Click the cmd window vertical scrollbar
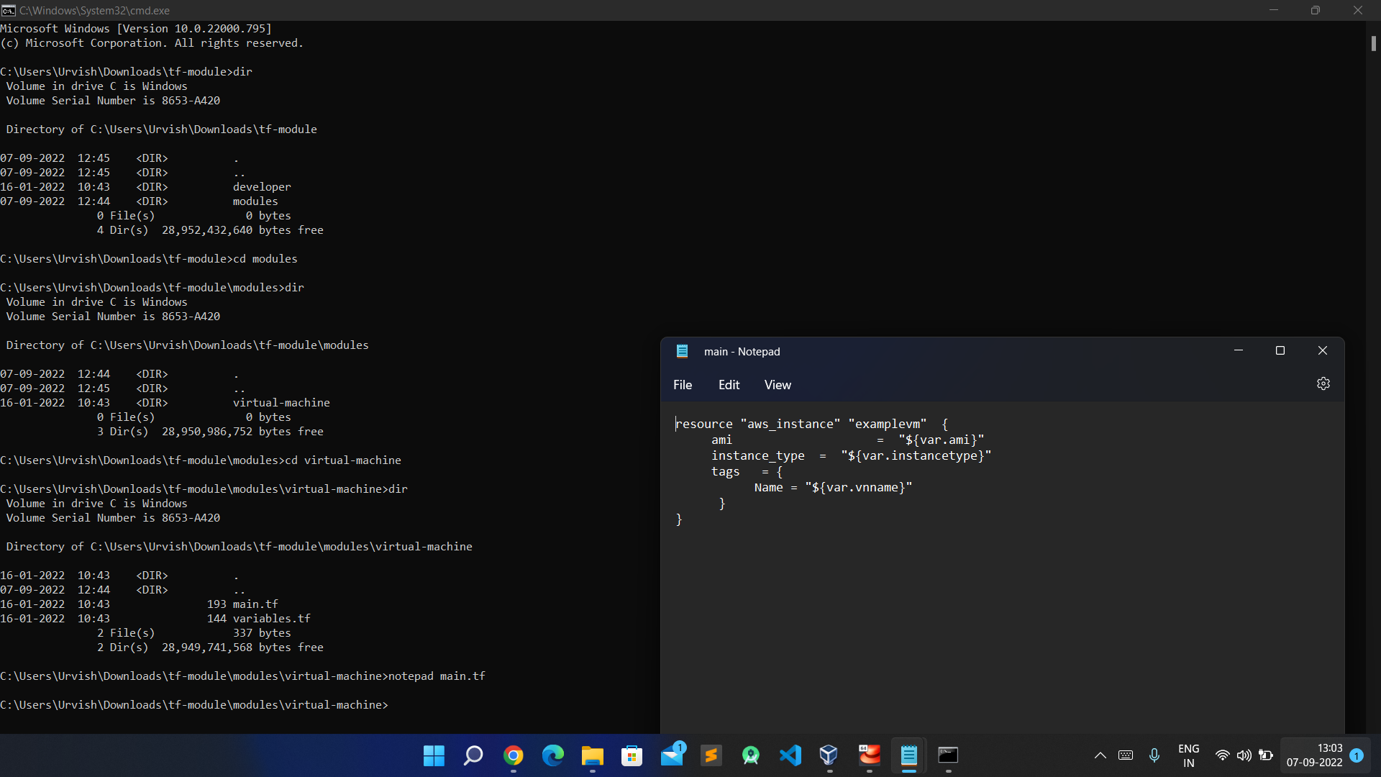Viewport: 1381px width, 777px height. click(1372, 43)
